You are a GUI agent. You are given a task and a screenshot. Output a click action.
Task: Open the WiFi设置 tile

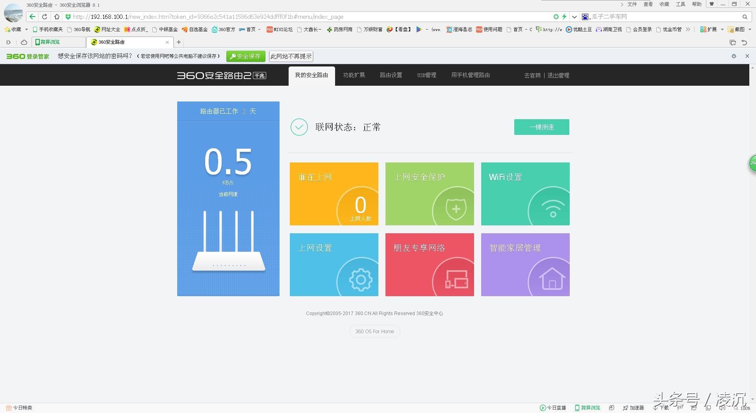tap(525, 194)
